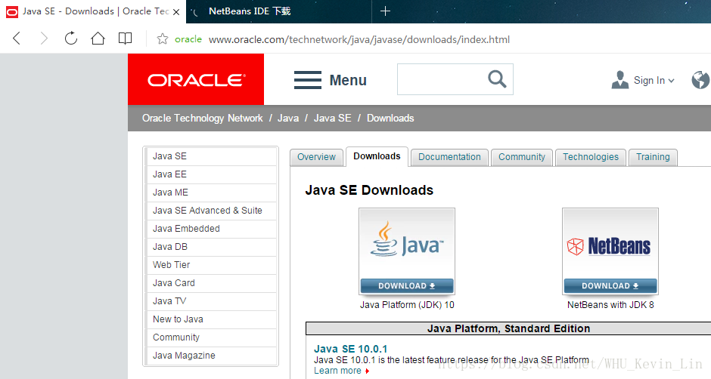
Task: Open Java TV in the sidebar
Action: point(211,301)
